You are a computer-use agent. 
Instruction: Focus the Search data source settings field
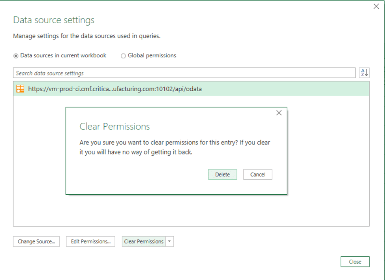coord(184,73)
